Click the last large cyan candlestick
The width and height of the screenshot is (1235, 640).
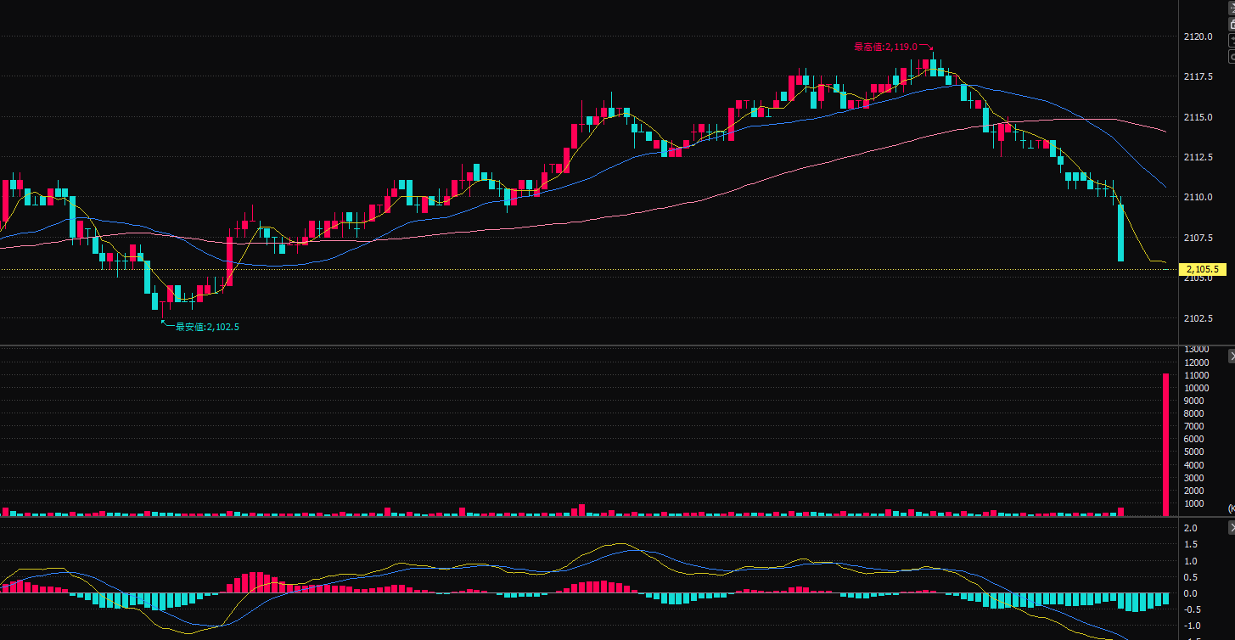point(1120,233)
